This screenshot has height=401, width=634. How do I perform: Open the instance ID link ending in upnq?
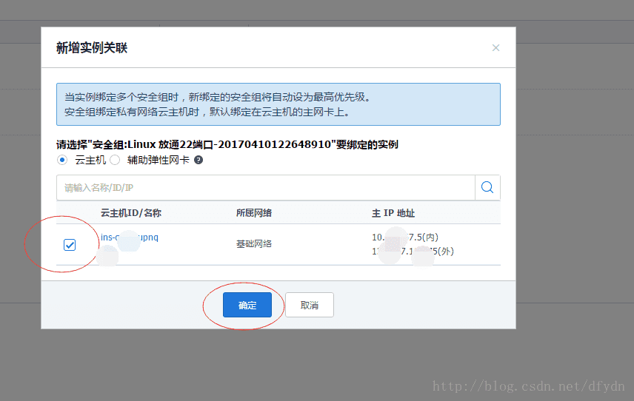tap(130, 237)
